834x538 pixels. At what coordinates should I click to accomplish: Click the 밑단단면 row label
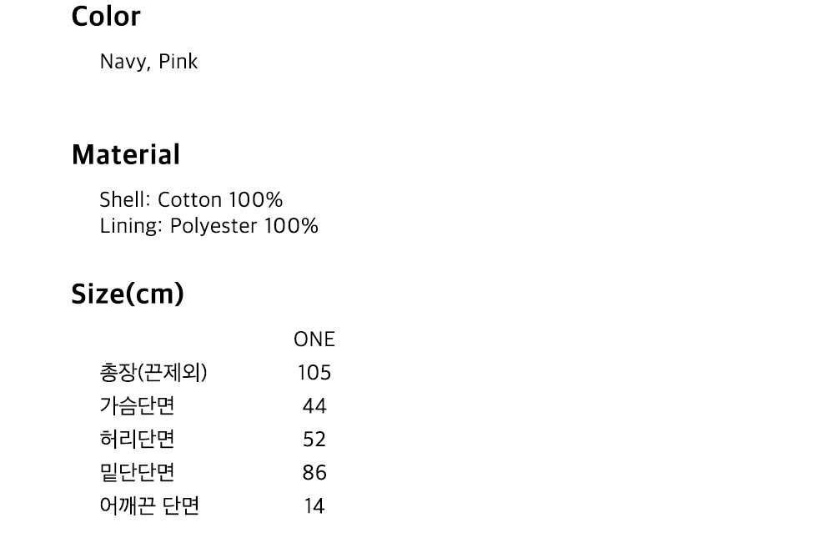tap(137, 473)
